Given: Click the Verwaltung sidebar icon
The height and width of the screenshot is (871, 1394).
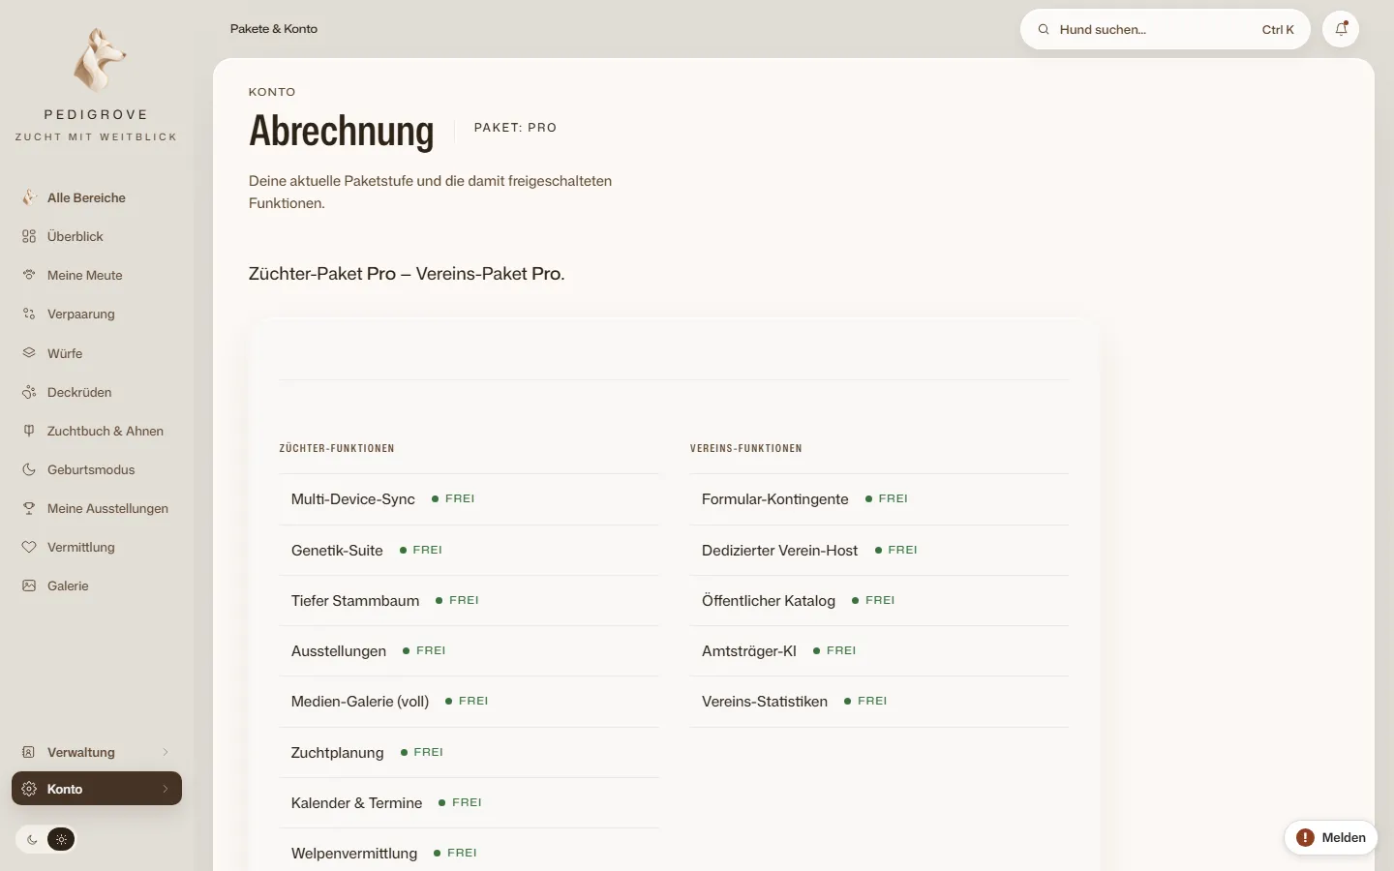Looking at the screenshot, I should pyautogui.click(x=29, y=752).
